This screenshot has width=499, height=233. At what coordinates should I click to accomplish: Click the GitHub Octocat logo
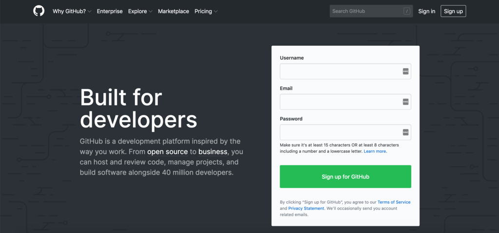[39, 11]
